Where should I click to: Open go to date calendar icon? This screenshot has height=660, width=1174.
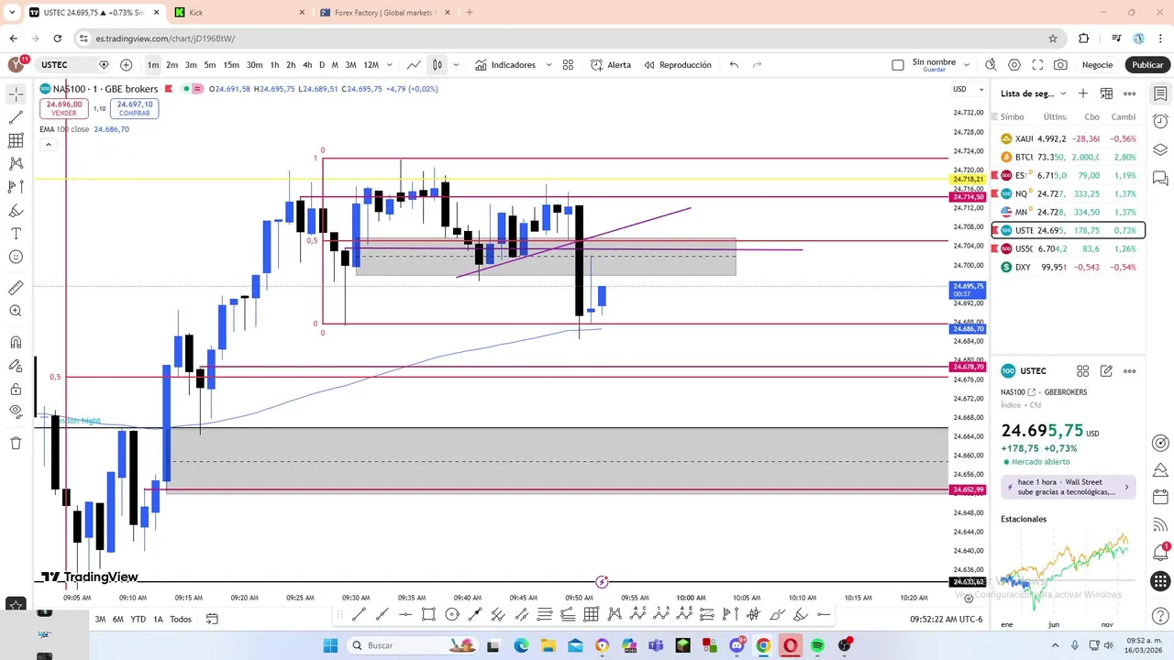[x=212, y=619]
